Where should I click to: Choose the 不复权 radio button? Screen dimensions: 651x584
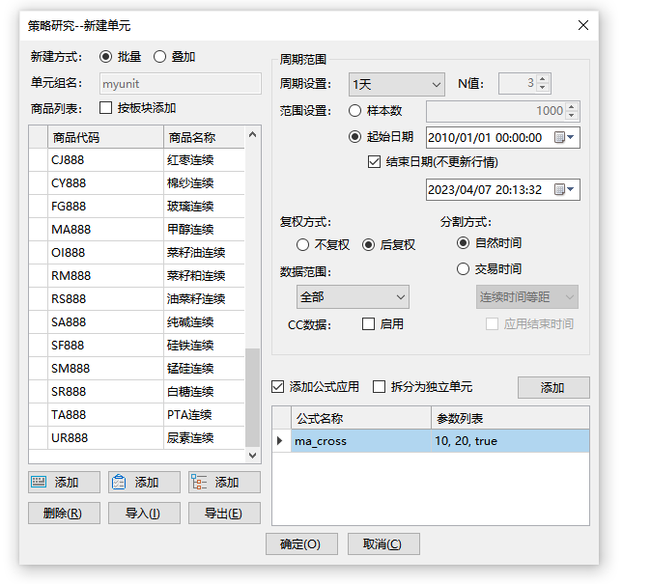(x=303, y=245)
